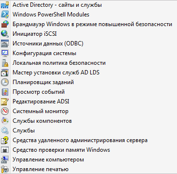Click the Системный монитор gauge icon
This screenshot has height=174, width=177.
click(5, 111)
